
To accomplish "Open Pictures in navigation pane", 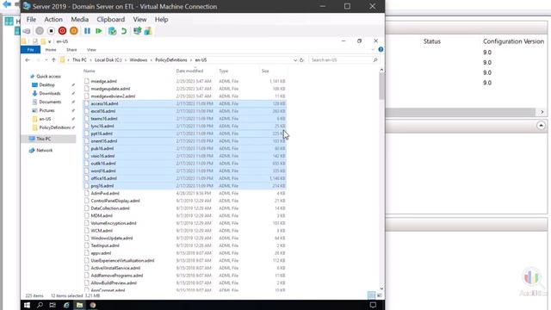I will click(46, 110).
